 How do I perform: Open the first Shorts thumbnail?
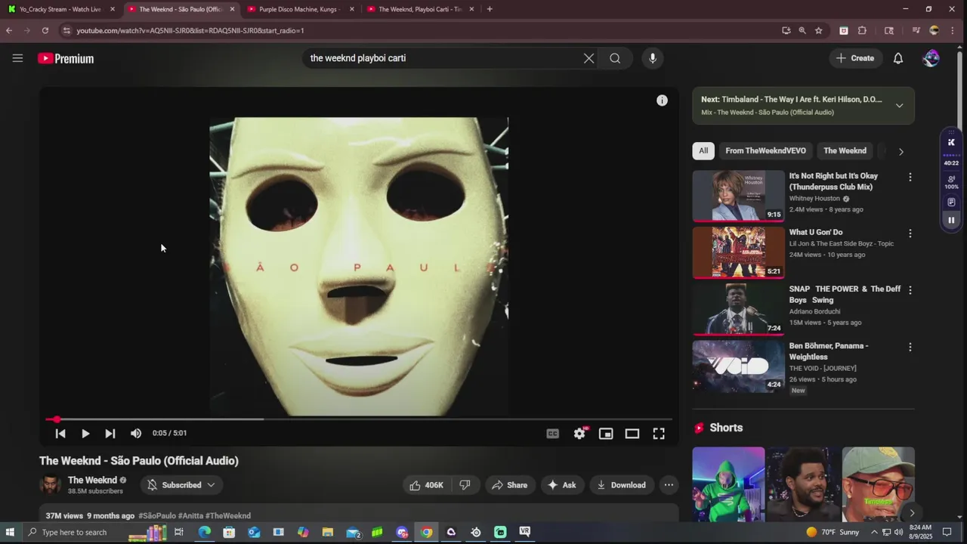tap(728, 484)
